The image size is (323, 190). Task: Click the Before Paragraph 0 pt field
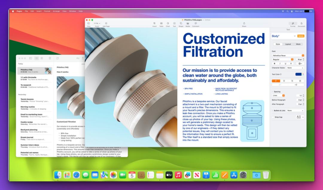299,100
